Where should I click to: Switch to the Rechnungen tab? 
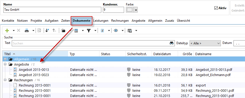coord(120,21)
